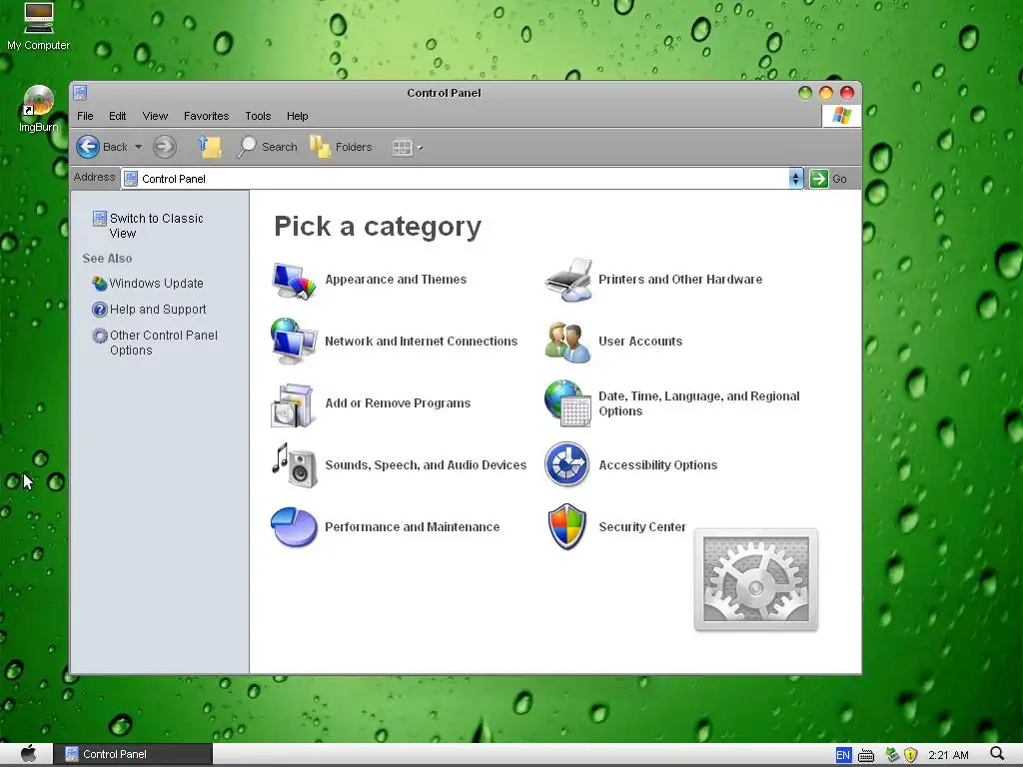1023x767 pixels.
Task: Click the Control Panel title bar icon
Action: coord(80,93)
